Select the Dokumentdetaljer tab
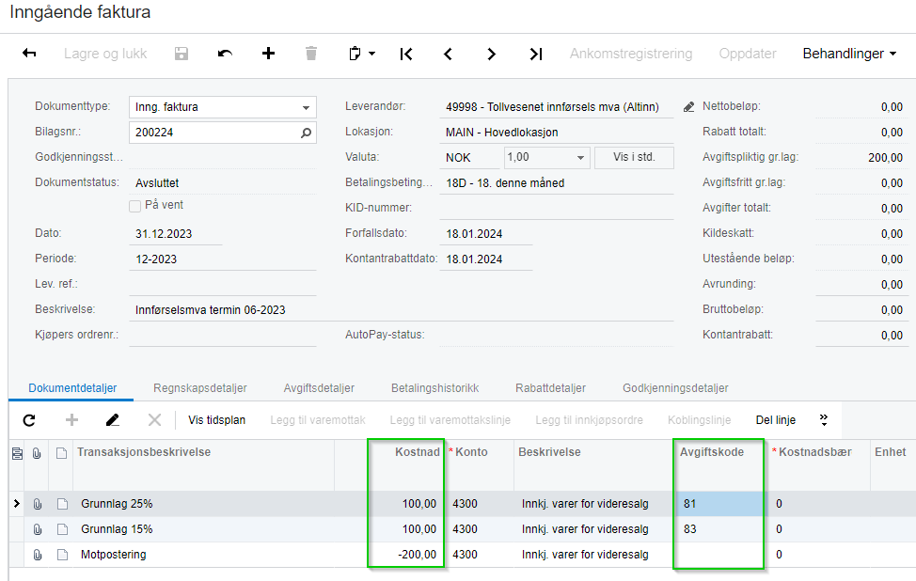The image size is (916, 581). click(72, 388)
